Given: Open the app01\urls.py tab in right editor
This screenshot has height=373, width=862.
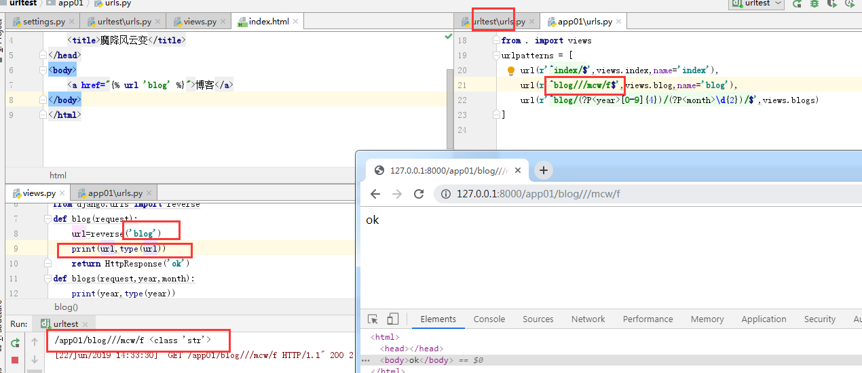Looking at the screenshot, I should pos(584,22).
